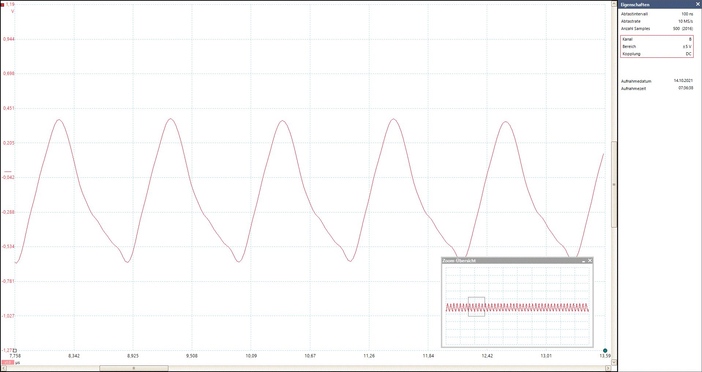
Task: Click the selection rectangle in the zoom overview
Action: coord(477,307)
